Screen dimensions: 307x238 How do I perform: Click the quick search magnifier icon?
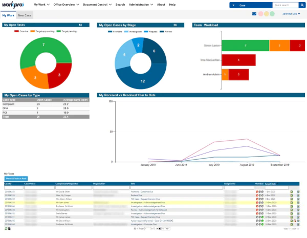[x=302, y=5]
